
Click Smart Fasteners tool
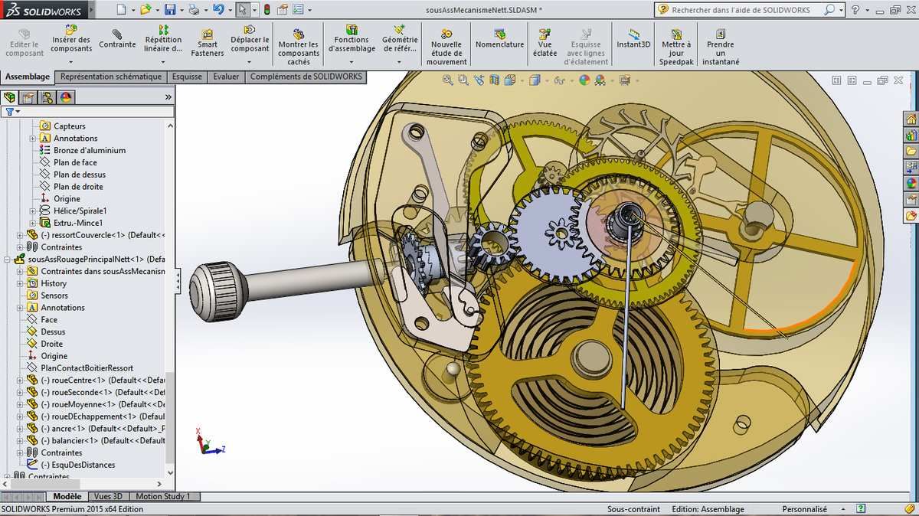[x=208, y=44]
